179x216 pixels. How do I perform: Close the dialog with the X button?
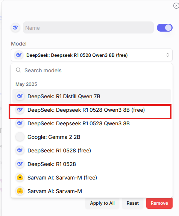tap(176, 6)
